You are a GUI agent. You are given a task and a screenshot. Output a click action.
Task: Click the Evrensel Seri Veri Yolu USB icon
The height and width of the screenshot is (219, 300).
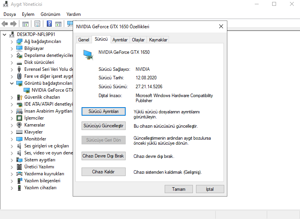tap(19, 69)
